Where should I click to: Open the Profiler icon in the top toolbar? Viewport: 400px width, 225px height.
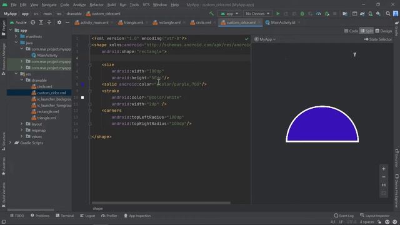tap(319, 14)
